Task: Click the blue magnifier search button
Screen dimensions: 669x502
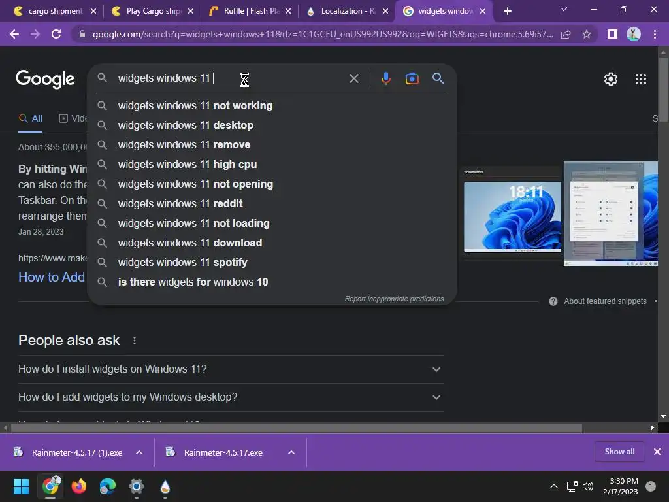Action: tap(438, 78)
